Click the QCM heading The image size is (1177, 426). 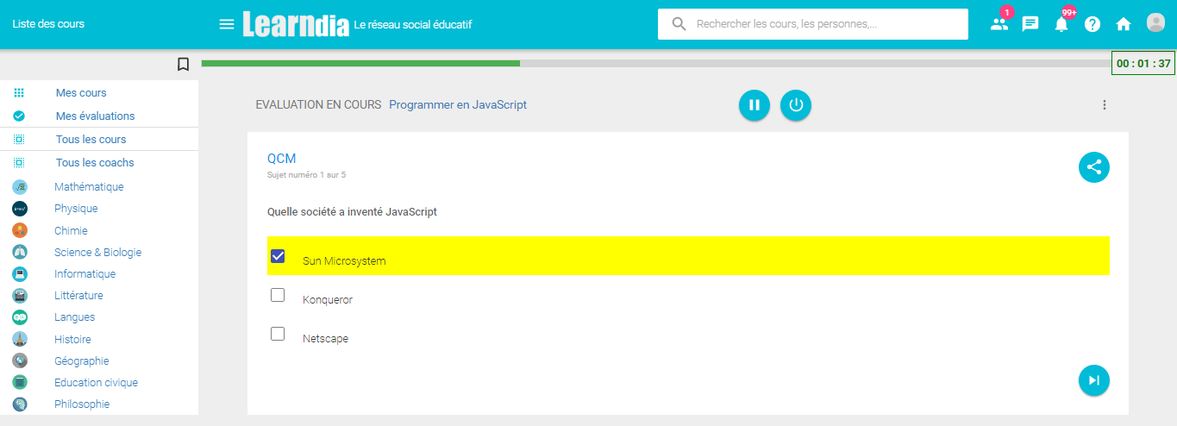[x=282, y=159]
